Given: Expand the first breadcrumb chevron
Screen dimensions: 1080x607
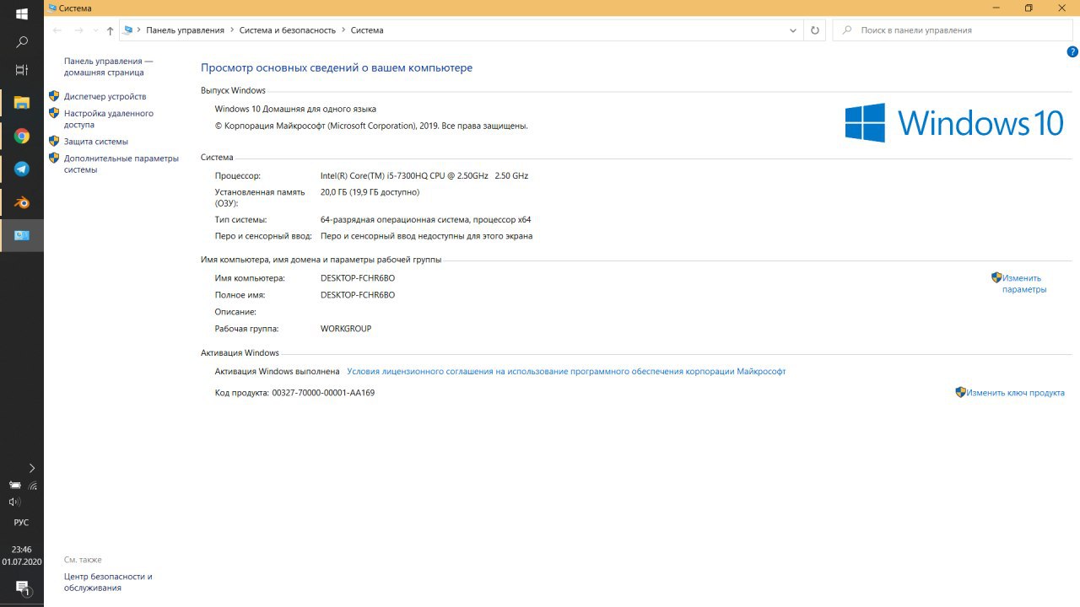Looking at the screenshot, I should tap(139, 30).
